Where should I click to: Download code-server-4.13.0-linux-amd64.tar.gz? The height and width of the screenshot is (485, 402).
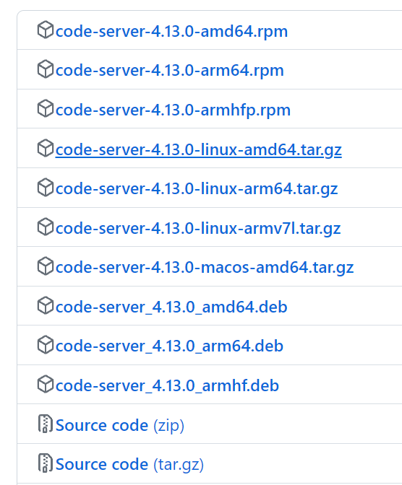pos(199,149)
